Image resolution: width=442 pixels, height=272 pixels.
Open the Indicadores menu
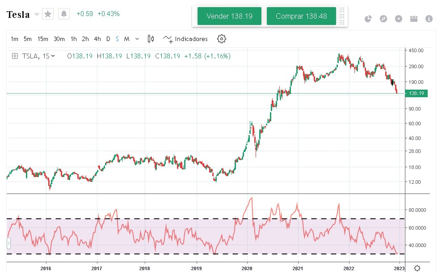click(185, 39)
